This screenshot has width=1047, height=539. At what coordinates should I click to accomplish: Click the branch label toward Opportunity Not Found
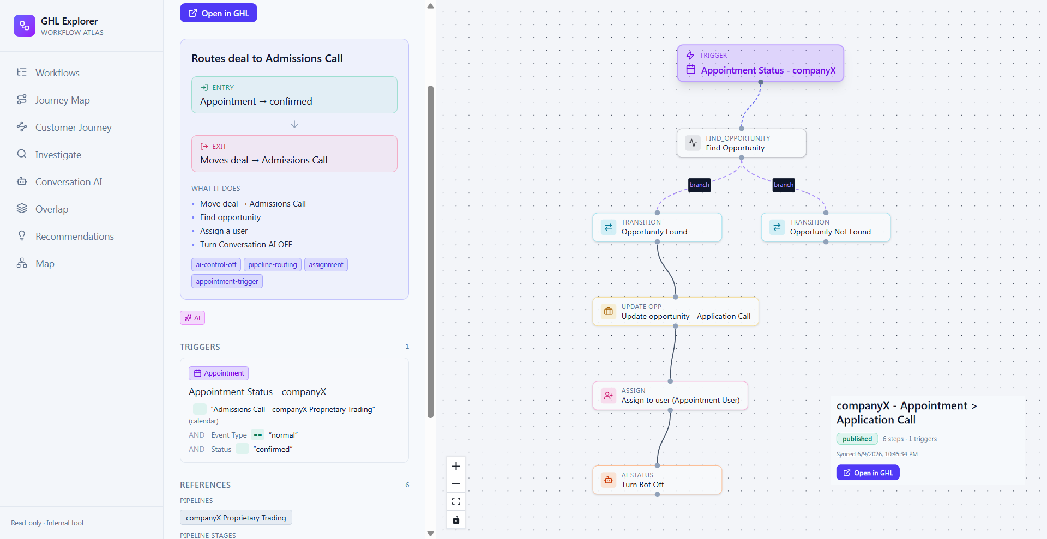pos(784,185)
